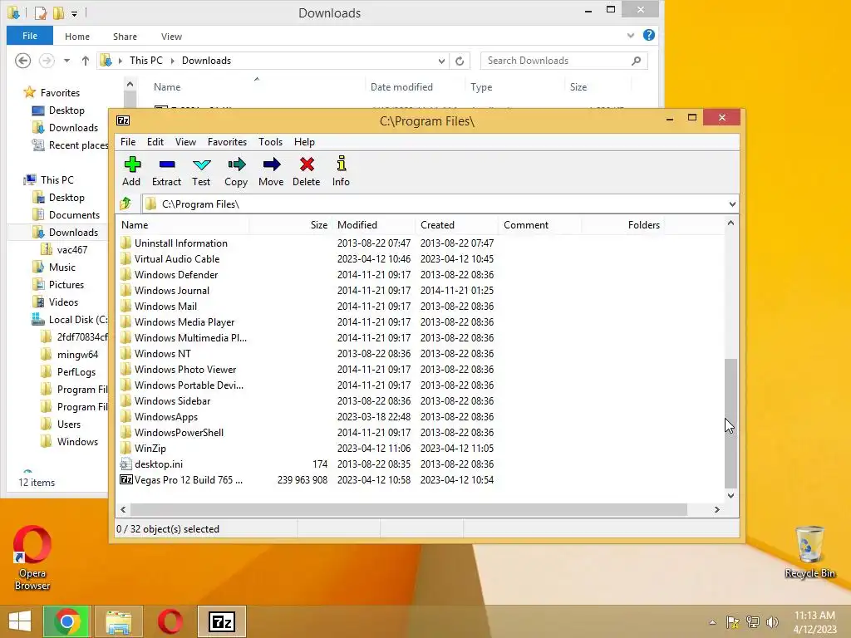The width and height of the screenshot is (851, 638).
Task: Open the Windows Start button
Action: (20, 621)
